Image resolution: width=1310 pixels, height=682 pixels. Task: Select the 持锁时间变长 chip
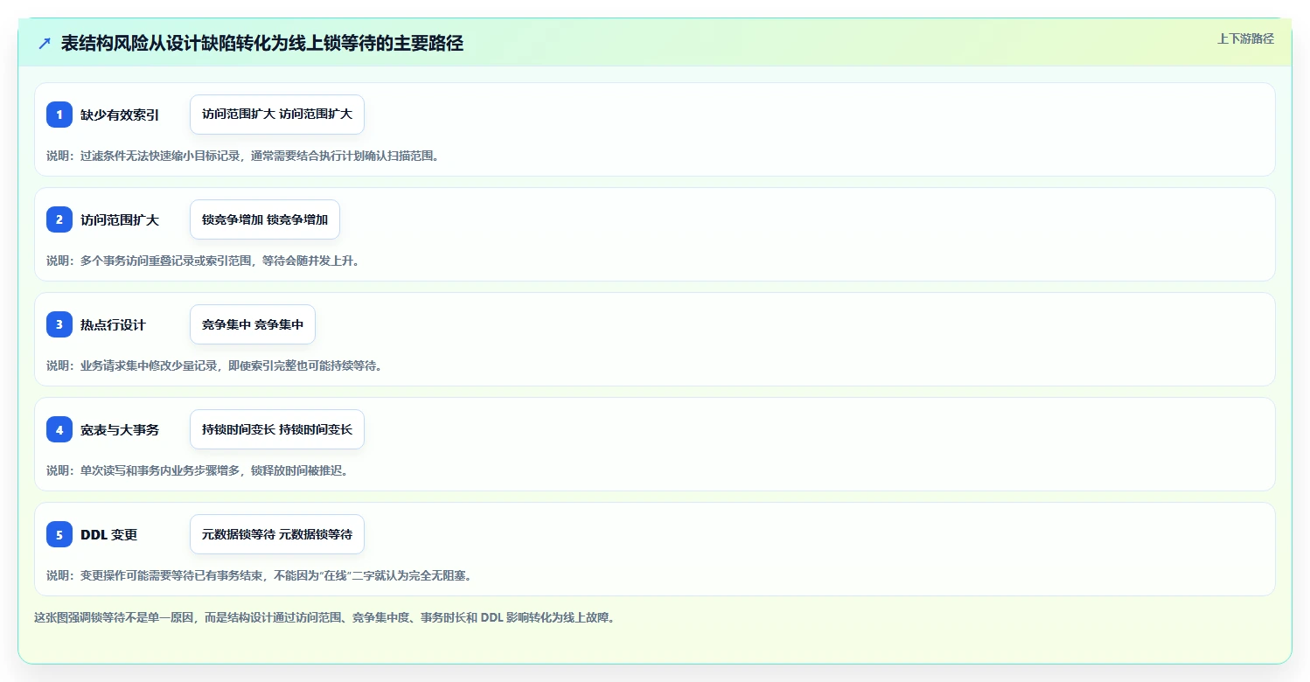pos(277,429)
